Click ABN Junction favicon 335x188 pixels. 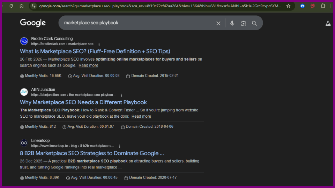[x=24, y=92]
